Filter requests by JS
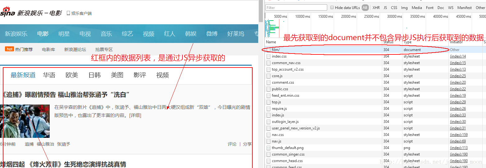The width and height of the screenshot is (486, 168). pos(385,7)
